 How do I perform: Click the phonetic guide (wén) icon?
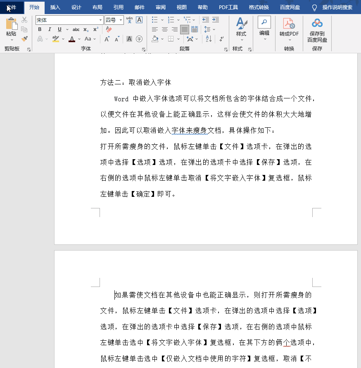pos(129,20)
